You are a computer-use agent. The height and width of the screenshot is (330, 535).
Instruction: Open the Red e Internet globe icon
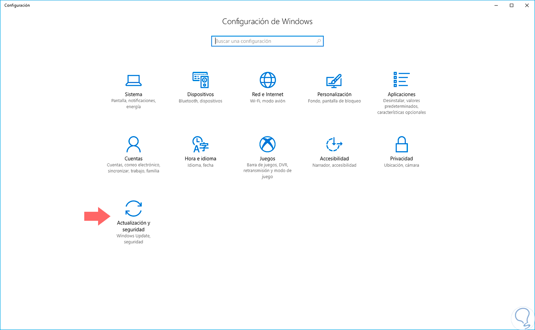coord(267,80)
